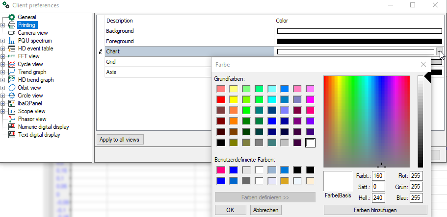Expand the Trend graph tree node

[x=3, y=72]
